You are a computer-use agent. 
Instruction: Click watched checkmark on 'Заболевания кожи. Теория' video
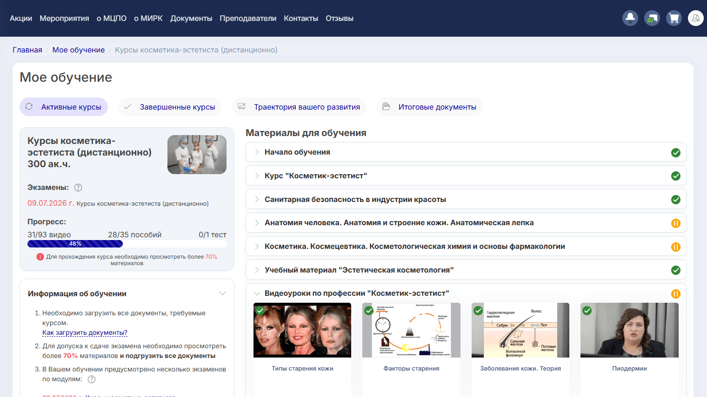coord(478,310)
